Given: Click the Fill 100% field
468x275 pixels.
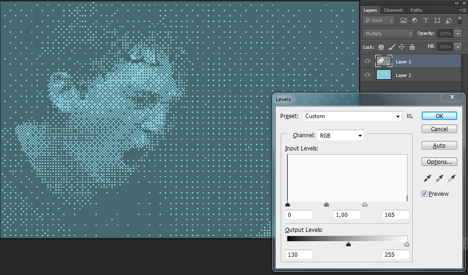Looking at the screenshot, I should tap(445, 47).
